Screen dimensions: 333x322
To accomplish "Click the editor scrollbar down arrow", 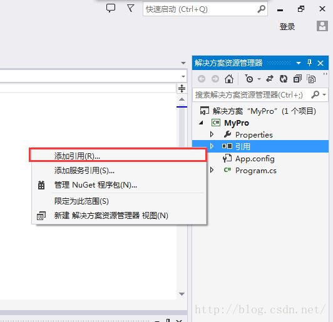I will pos(182,294).
